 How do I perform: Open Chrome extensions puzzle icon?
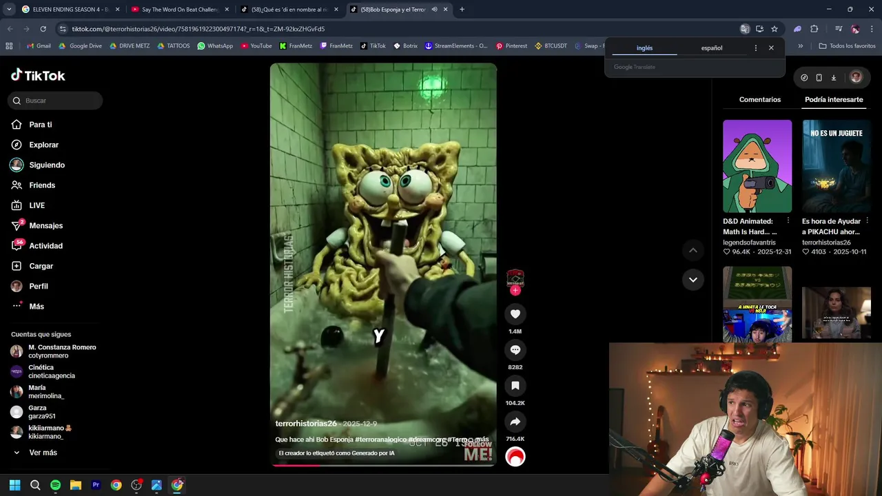pyautogui.click(x=814, y=29)
